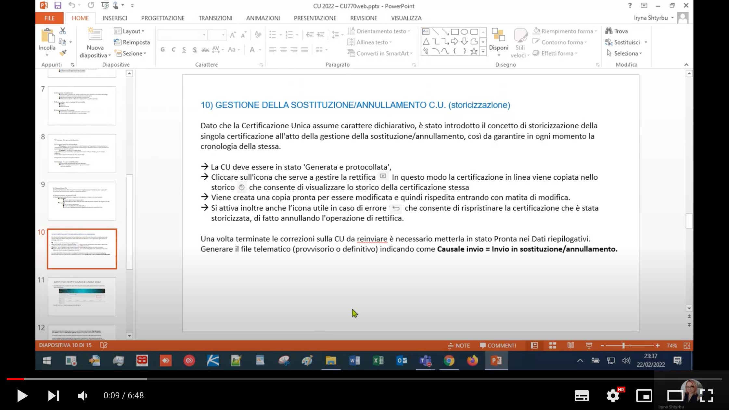Switch to the VISUALIZZA tab
Screen dimensions: 729x410
(406, 18)
